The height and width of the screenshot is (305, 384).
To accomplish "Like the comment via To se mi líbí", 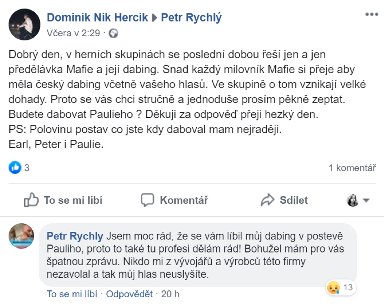I will point(72,294).
